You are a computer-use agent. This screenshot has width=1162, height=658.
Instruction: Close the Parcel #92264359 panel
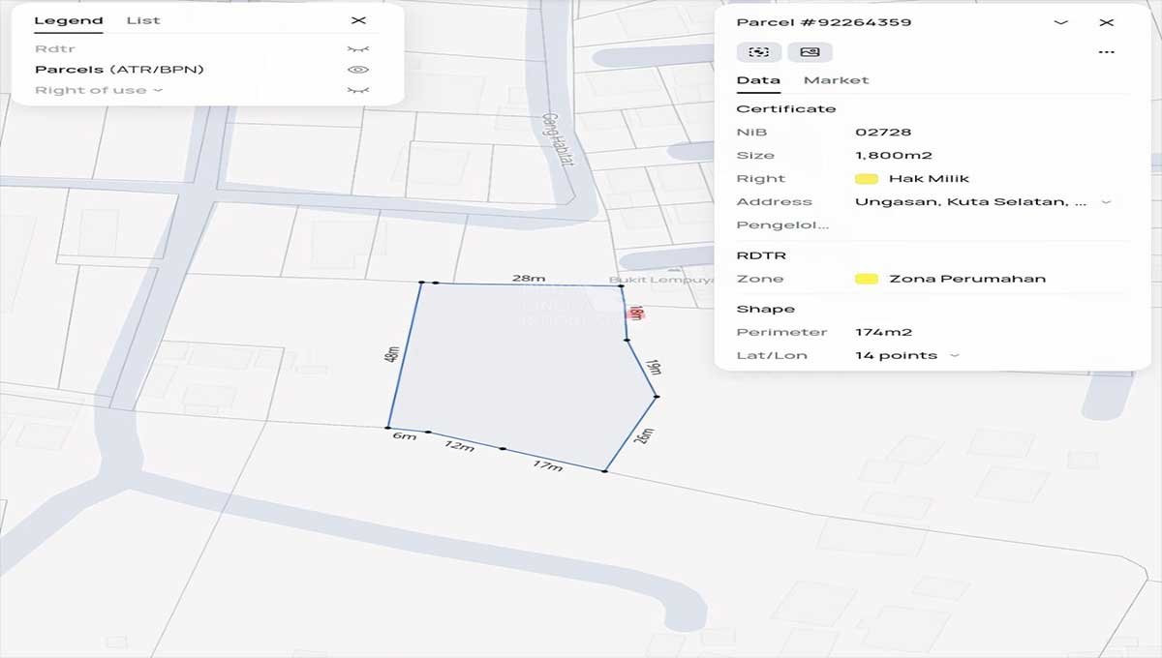pyautogui.click(x=1107, y=22)
